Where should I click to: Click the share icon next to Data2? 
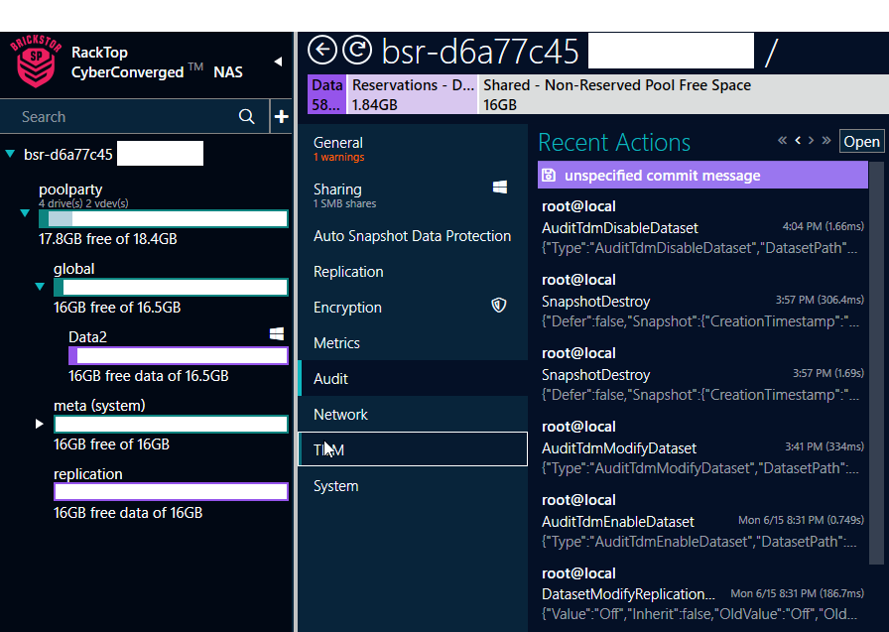[277, 333]
